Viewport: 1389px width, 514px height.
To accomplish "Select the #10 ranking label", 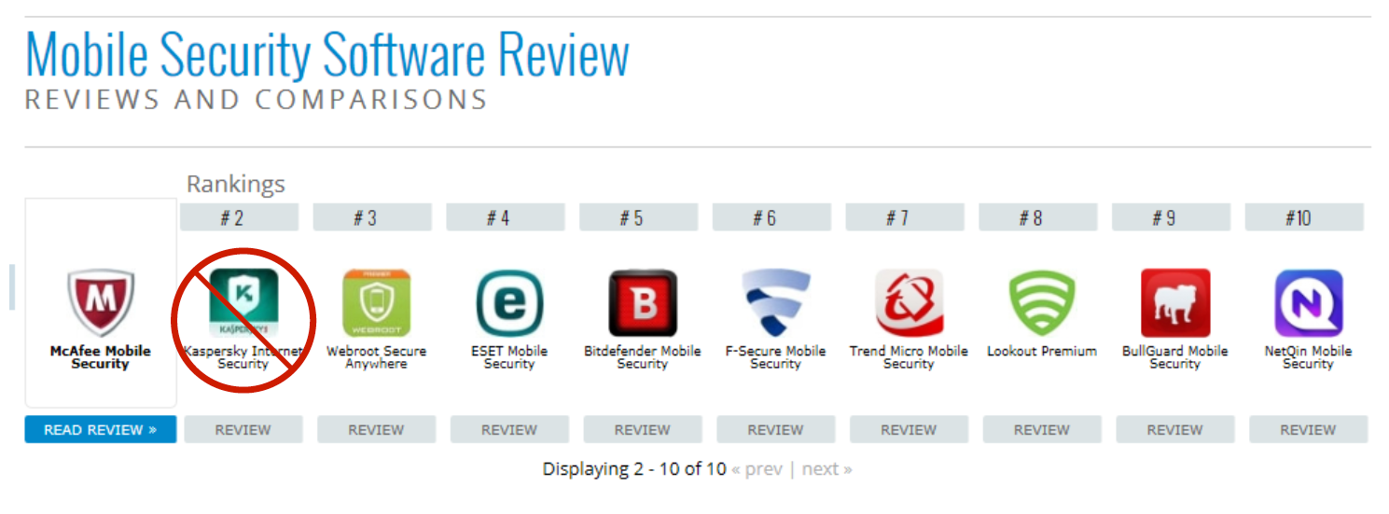I will tap(1305, 217).
